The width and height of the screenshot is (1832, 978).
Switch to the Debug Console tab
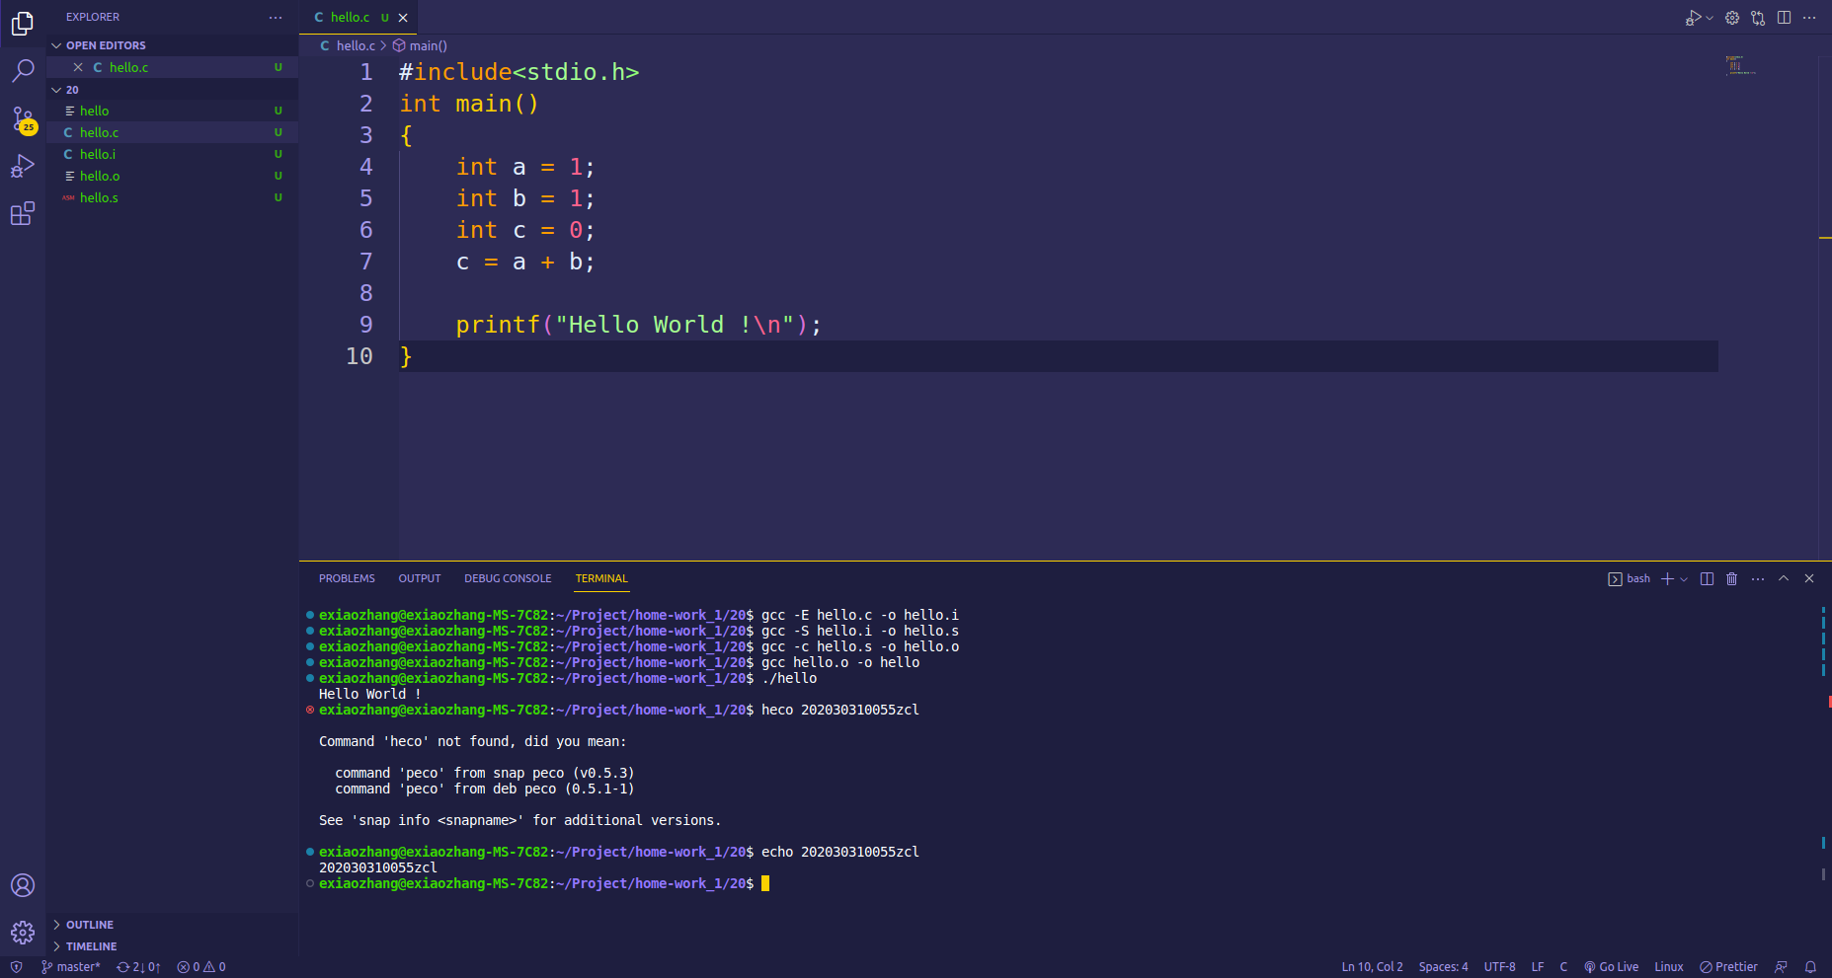coord(508,579)
